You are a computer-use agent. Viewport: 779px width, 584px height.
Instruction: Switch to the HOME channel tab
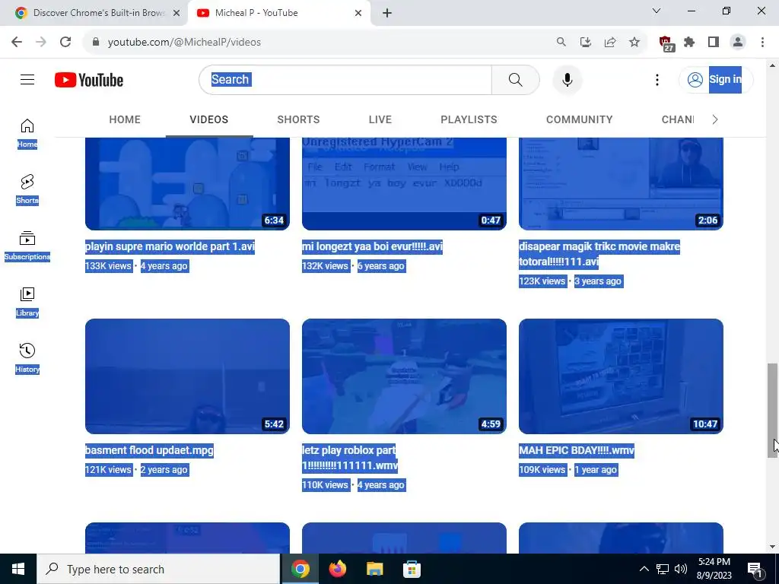(125, 119)
